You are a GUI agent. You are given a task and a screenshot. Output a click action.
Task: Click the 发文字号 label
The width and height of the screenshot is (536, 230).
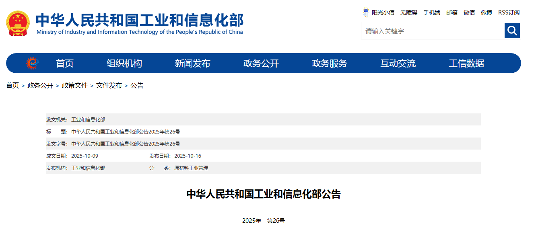[57, 144]
